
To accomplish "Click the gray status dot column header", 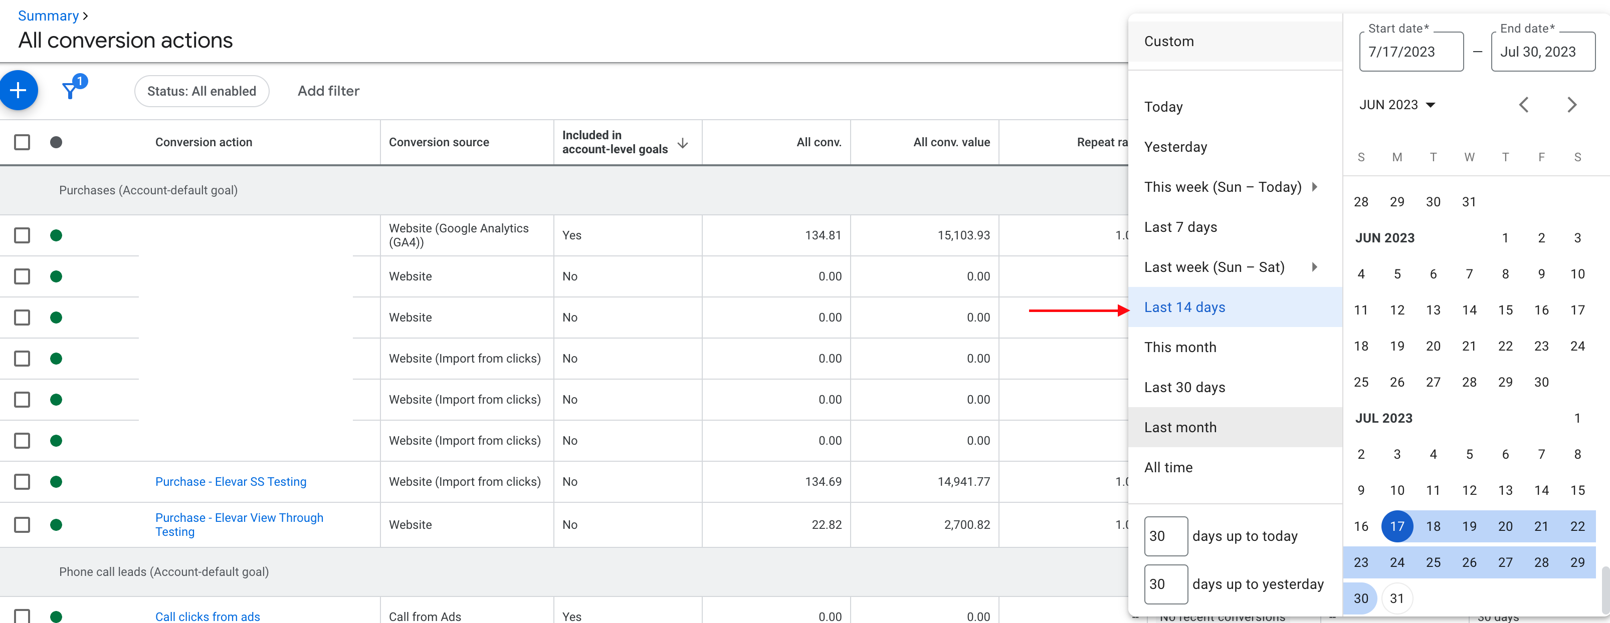I will [x=56, y=142].
